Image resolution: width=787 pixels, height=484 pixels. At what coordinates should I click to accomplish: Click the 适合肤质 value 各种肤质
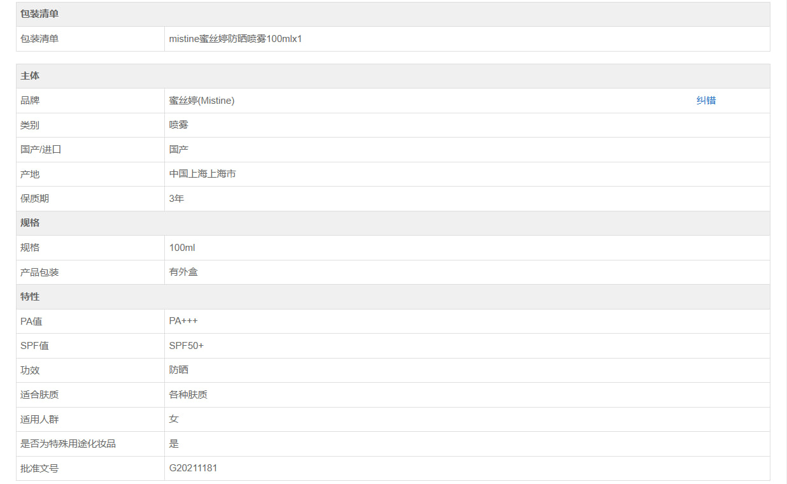[x=188, y=395]
